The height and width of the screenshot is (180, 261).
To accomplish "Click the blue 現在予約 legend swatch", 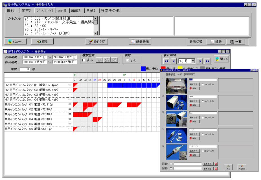I will click(143, 69).
